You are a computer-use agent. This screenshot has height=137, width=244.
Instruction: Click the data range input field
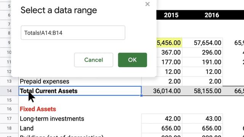[x=73, y=33]
